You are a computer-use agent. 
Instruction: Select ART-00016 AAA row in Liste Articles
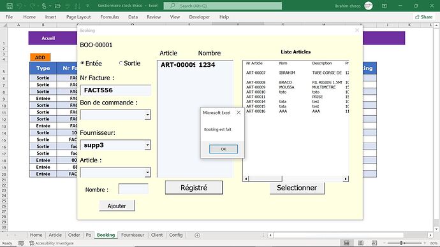click(x=296, y=111)
